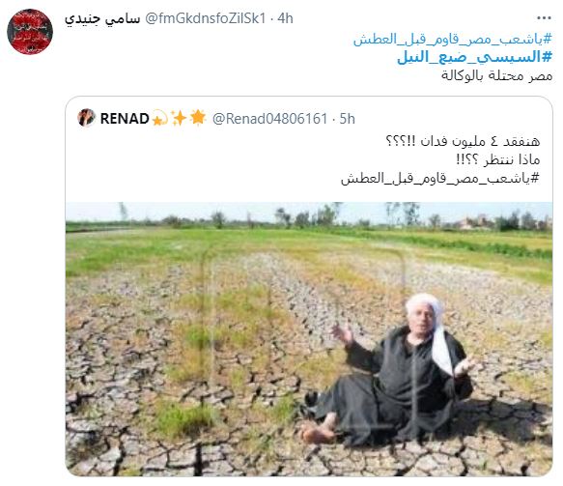Click the glowing star emoji beside RENAD
The height and width of the screenshot is (486, 563).
tap(198, 118)
